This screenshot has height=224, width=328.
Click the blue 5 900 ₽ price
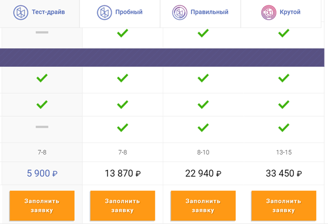pyautogui.click(x=42, y=174)
